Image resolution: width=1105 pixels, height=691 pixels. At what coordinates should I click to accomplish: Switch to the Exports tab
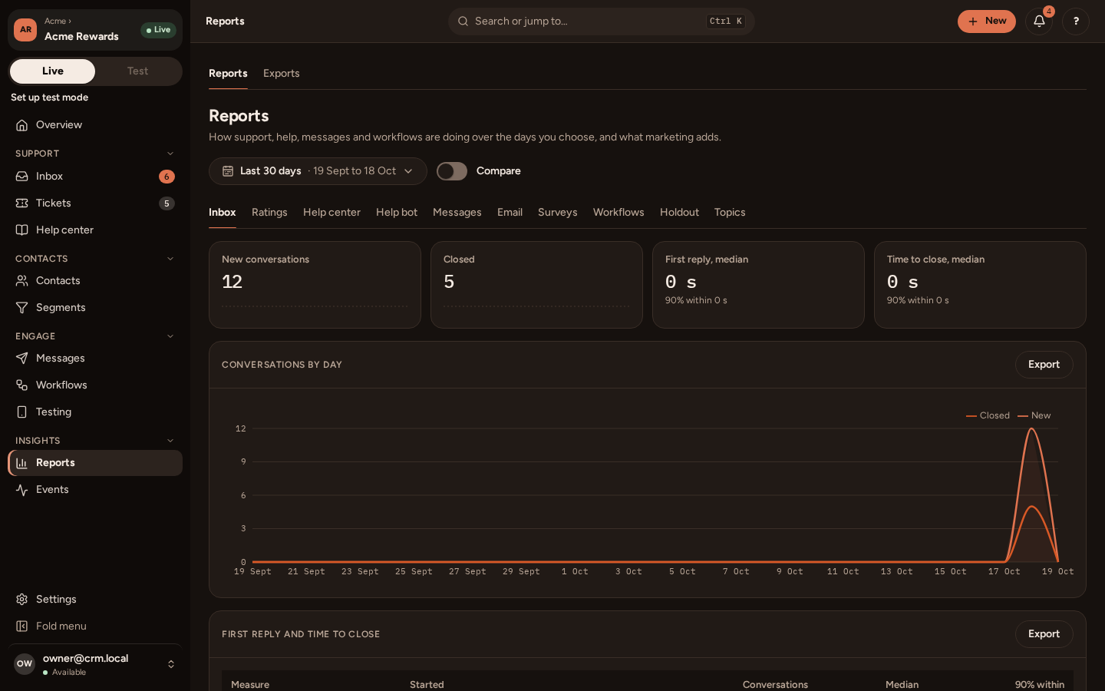pyautogui.click(x=282, y=74)
